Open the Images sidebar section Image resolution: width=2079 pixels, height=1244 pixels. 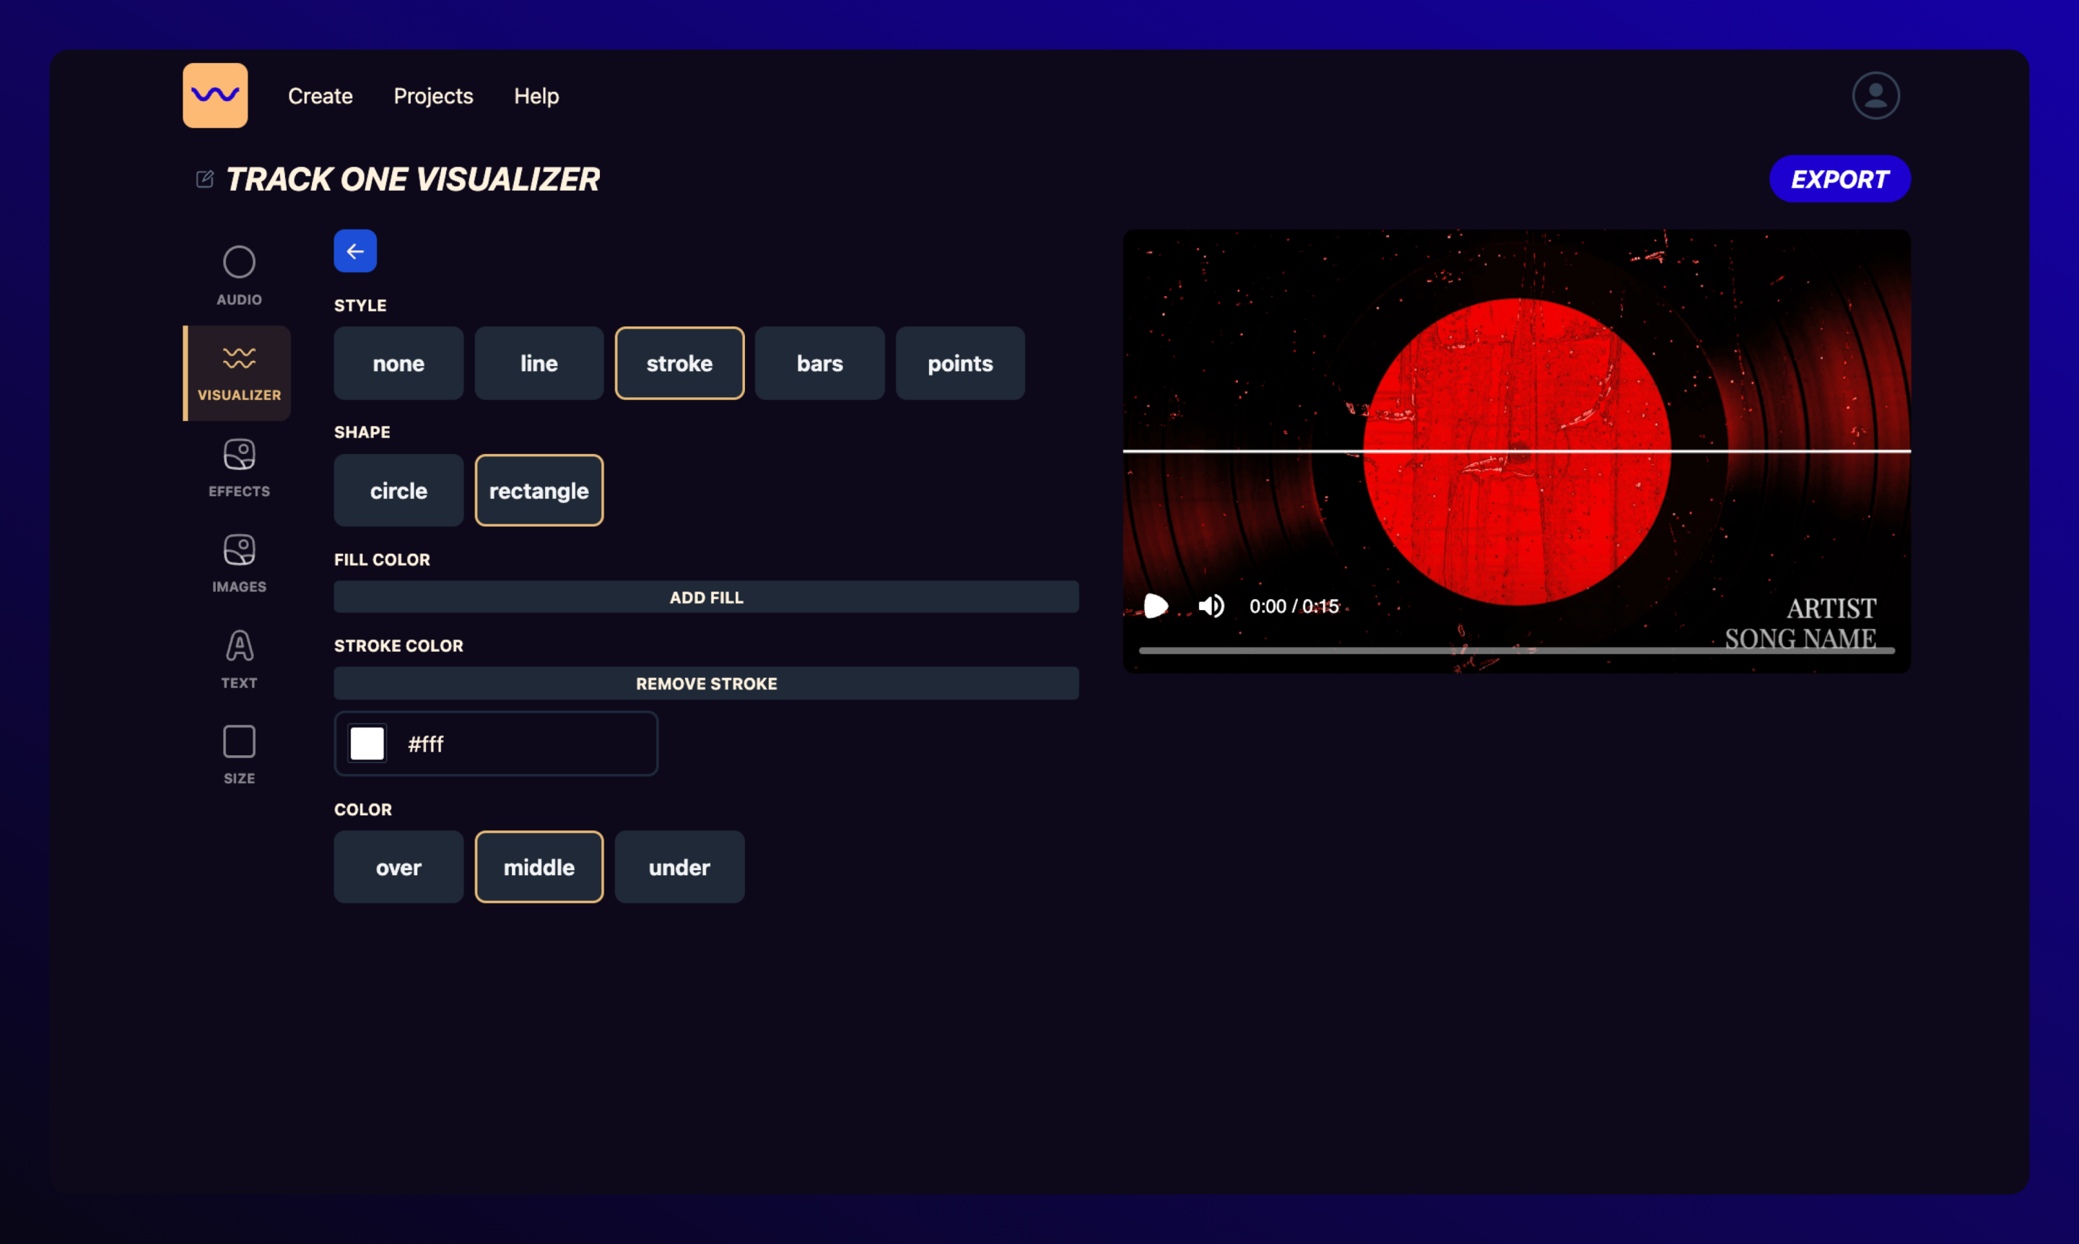pyautogui.click(x=239, y=564)
